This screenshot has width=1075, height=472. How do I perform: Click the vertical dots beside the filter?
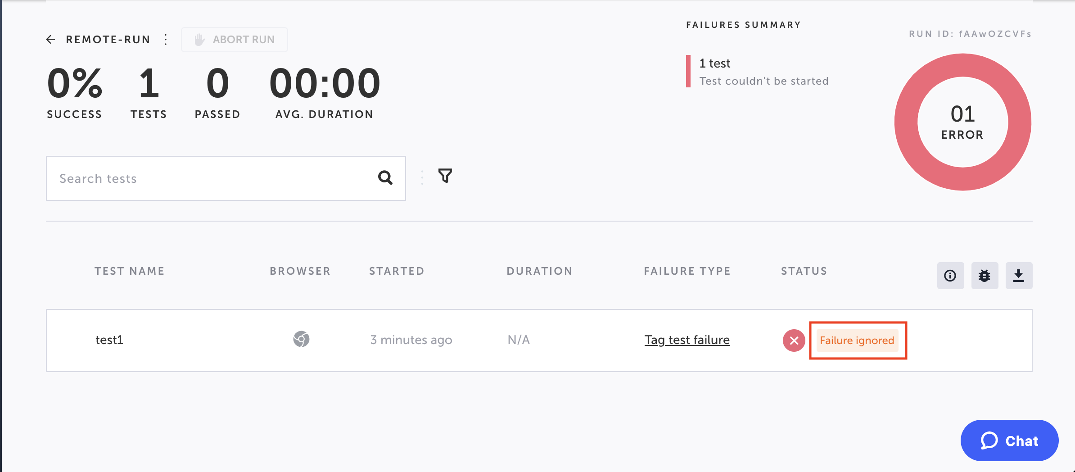pyautogui.click(x=422, y=177)
